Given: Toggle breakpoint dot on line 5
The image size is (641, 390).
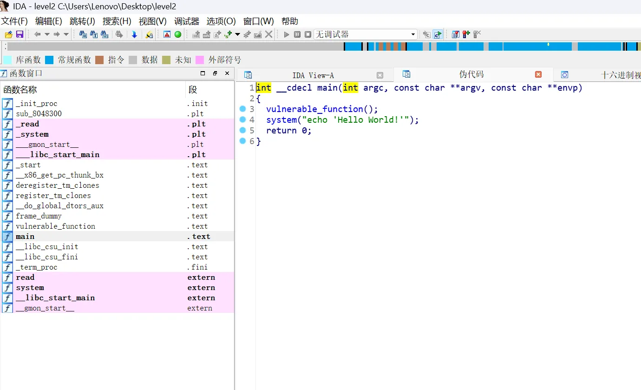Looking at the screenshot, I should [242, 130].
